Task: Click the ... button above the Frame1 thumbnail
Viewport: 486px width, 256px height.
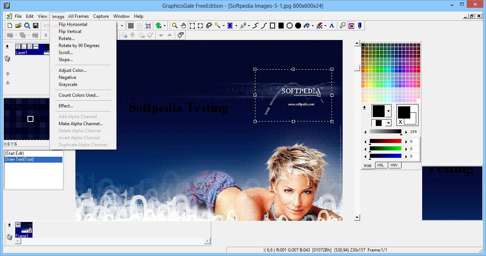Action: pyautogui.click(x=18, y=225)
